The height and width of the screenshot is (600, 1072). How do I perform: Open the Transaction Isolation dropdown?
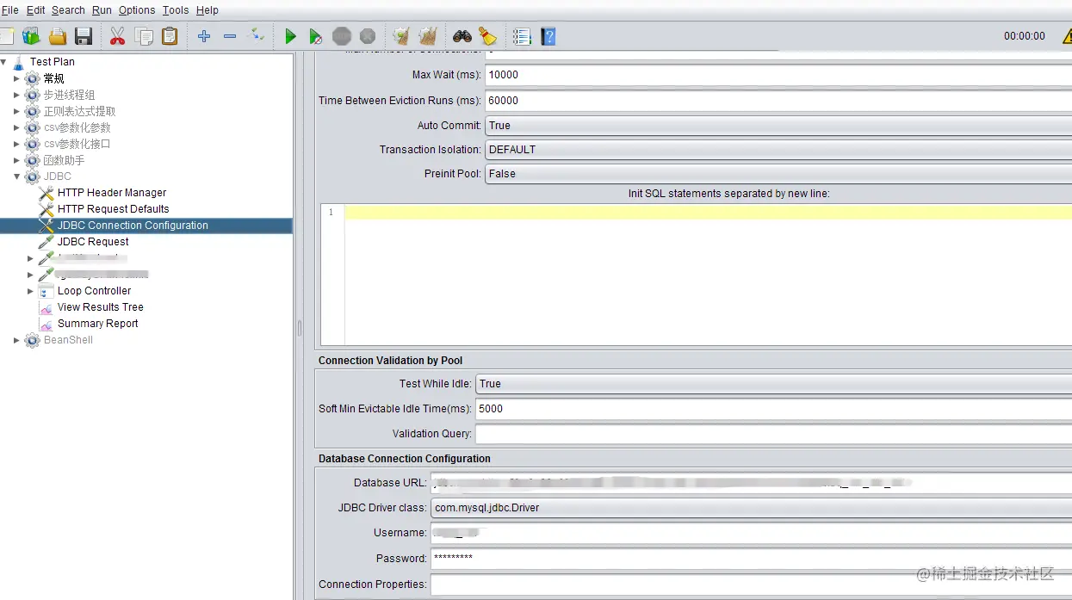(x=778, y=150)
